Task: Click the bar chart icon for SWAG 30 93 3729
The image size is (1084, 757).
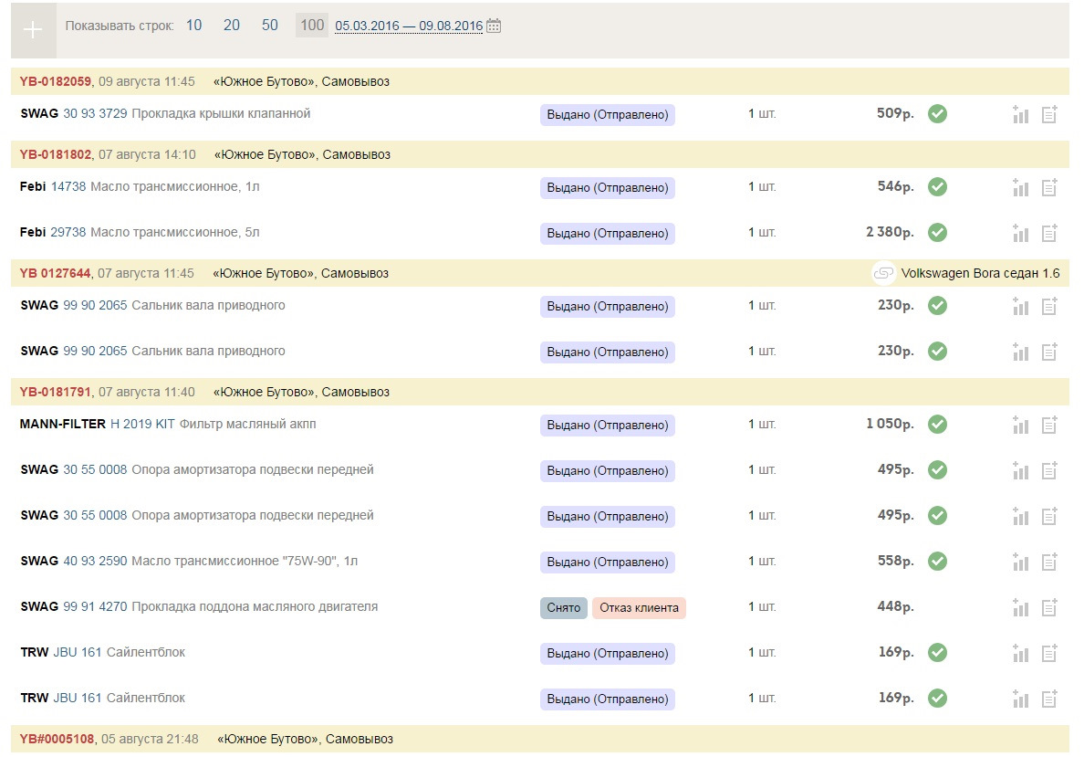Action: [1020, 115]
